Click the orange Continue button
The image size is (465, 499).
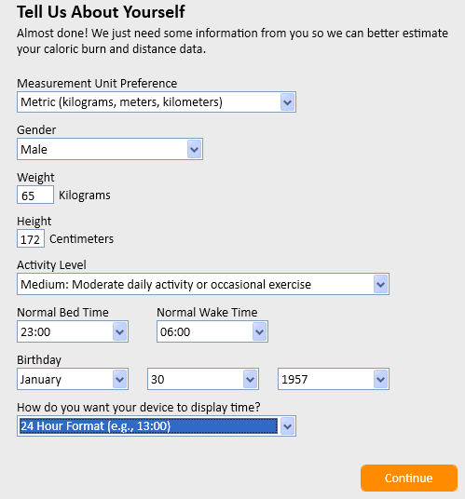[409, 478]
